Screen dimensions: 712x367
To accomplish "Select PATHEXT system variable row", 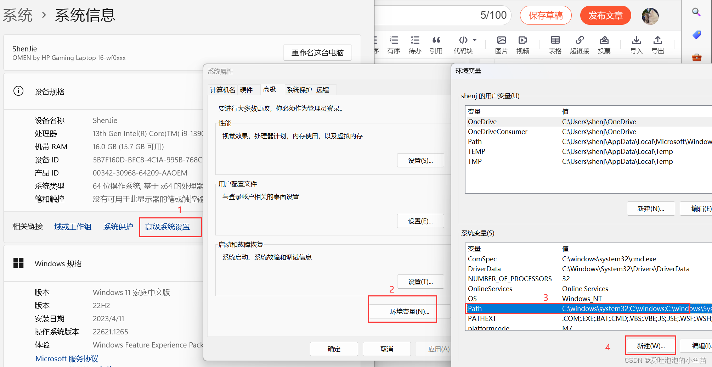I will pyautogui.click(x=589, y=318).
